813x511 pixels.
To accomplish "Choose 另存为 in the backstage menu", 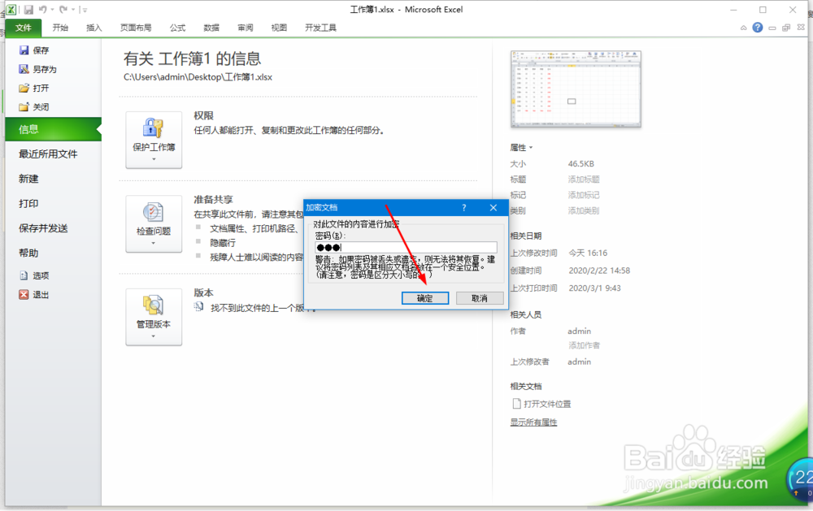I will (x=37, y=69).
